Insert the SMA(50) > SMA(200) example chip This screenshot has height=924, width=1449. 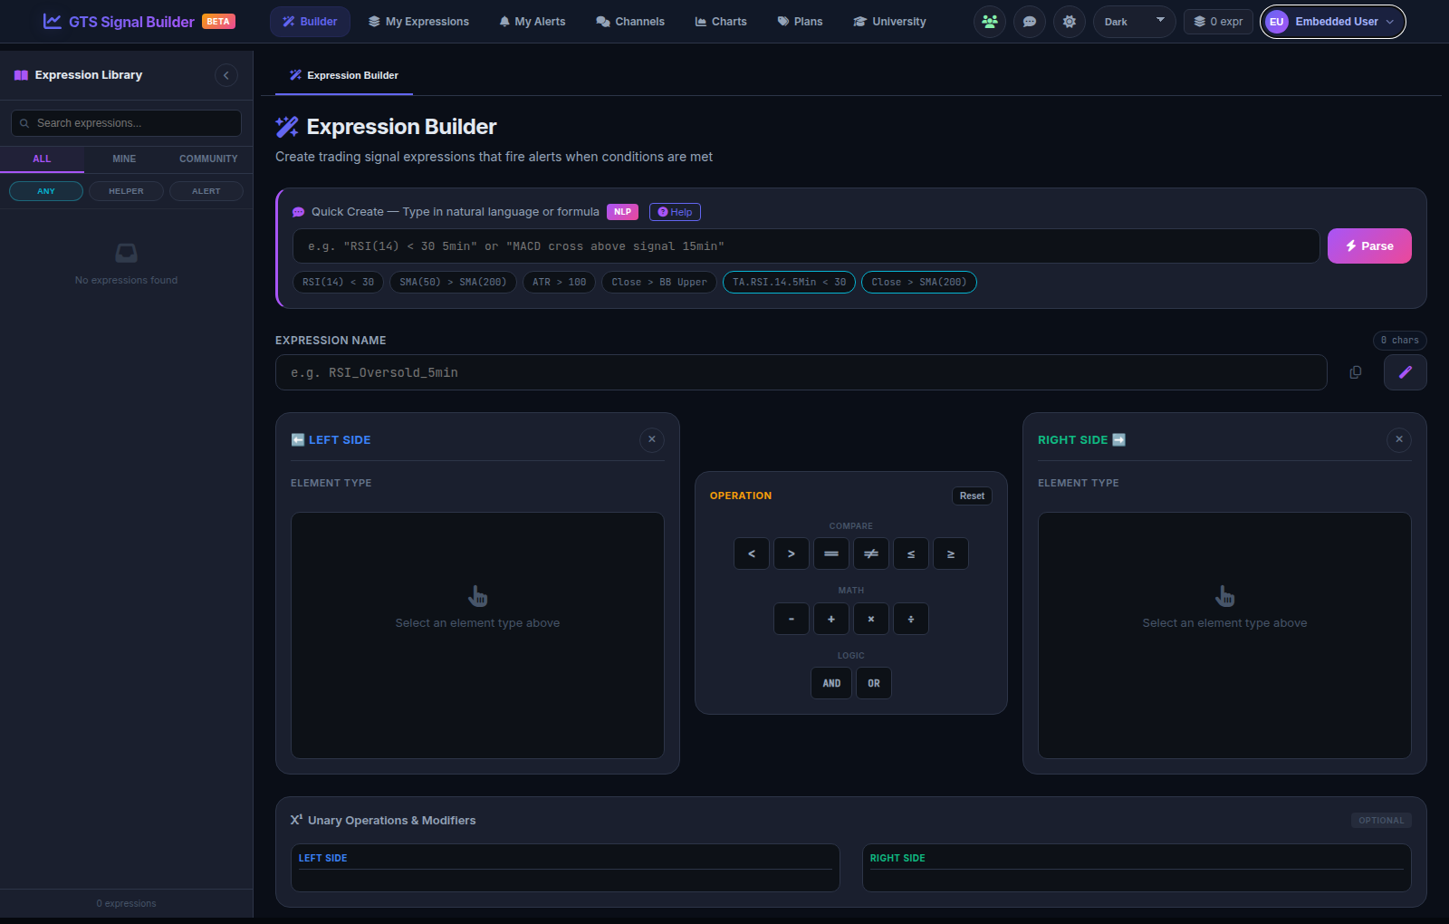tap(453, 283)
